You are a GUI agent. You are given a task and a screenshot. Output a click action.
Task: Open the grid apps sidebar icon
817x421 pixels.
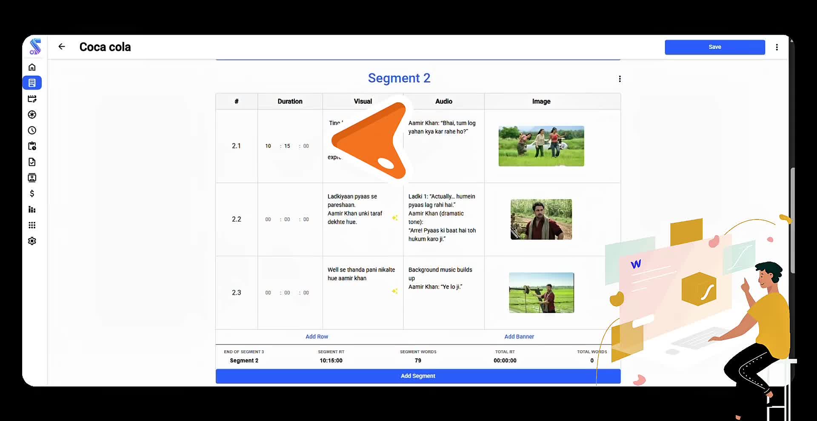click(32, 225)
